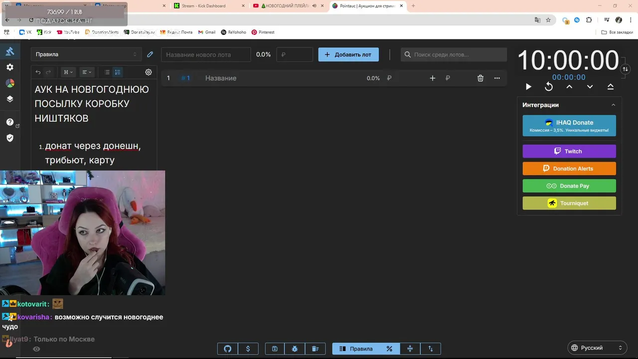Delete lot 1 with trash icon

(480, 78)
